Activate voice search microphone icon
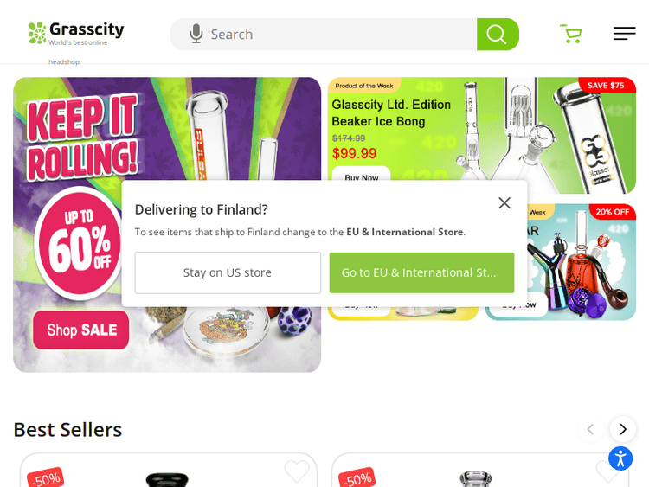The width and height of the screenshot is (649, 487). [x=196, y=34]
